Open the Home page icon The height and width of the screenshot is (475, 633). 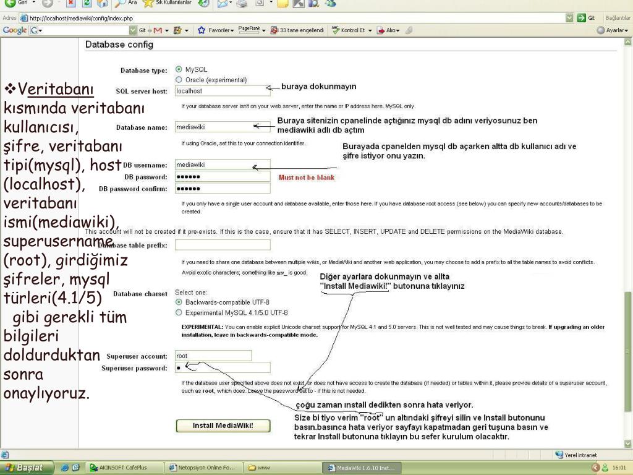(x=102, y=4)
